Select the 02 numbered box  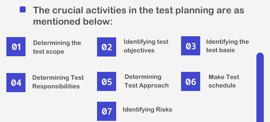tap(106, 47)
